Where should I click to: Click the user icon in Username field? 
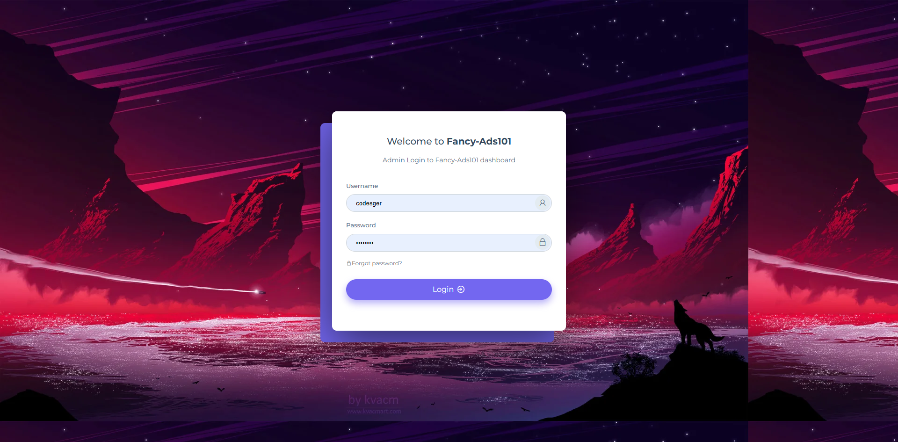pos(543,203)
